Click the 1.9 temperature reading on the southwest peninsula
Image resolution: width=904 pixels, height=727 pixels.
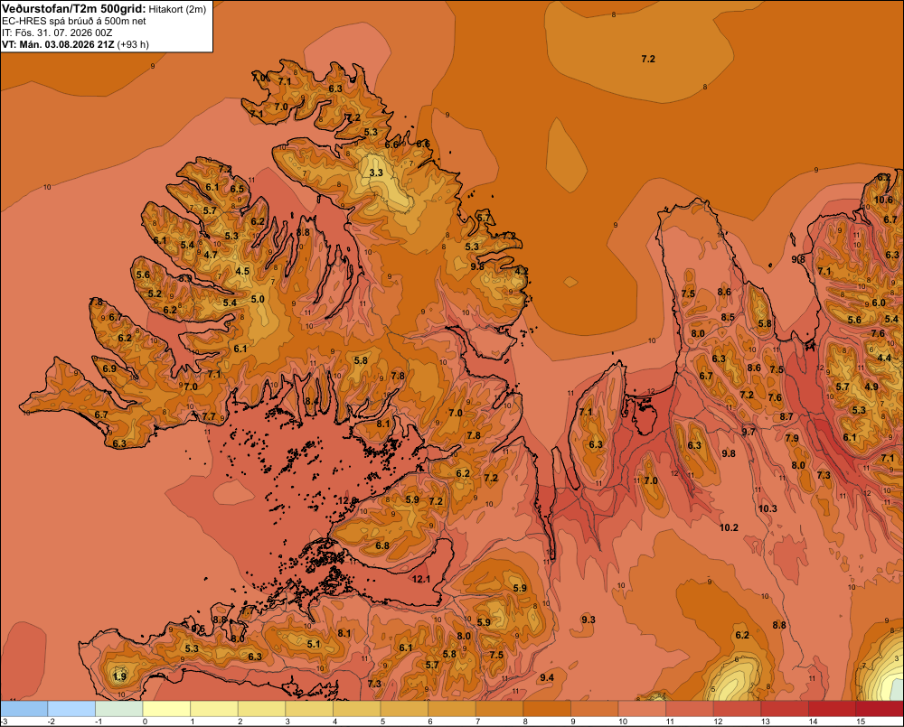120,676
